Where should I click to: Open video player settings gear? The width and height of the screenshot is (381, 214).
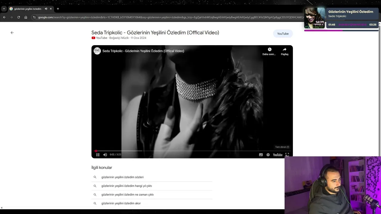pyautogui.click(x=268, y=155)
